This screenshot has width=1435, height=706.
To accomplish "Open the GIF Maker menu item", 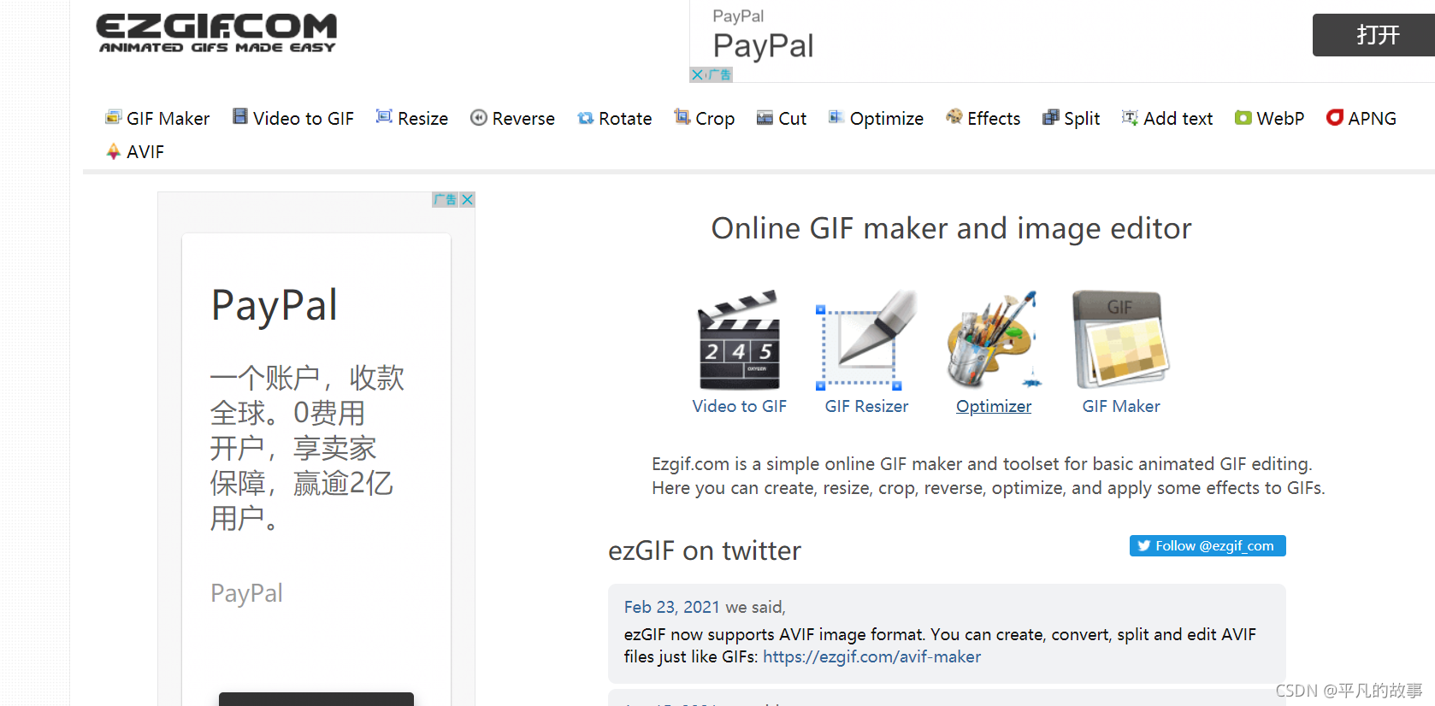I will tap(168, 119).
